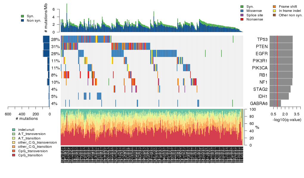Click the Non syn. dark blue swatch

[x=22, y=20]
